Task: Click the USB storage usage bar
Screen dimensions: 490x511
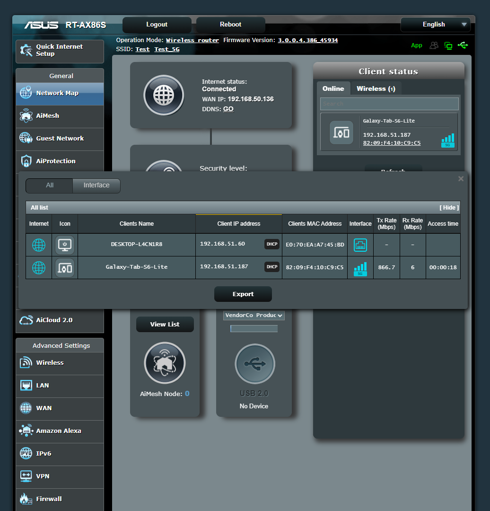Action: coord(254,328)
